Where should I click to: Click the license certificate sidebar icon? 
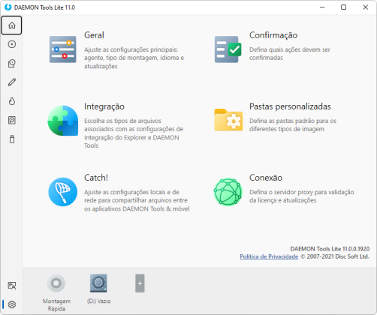click(x=12, y=286)
